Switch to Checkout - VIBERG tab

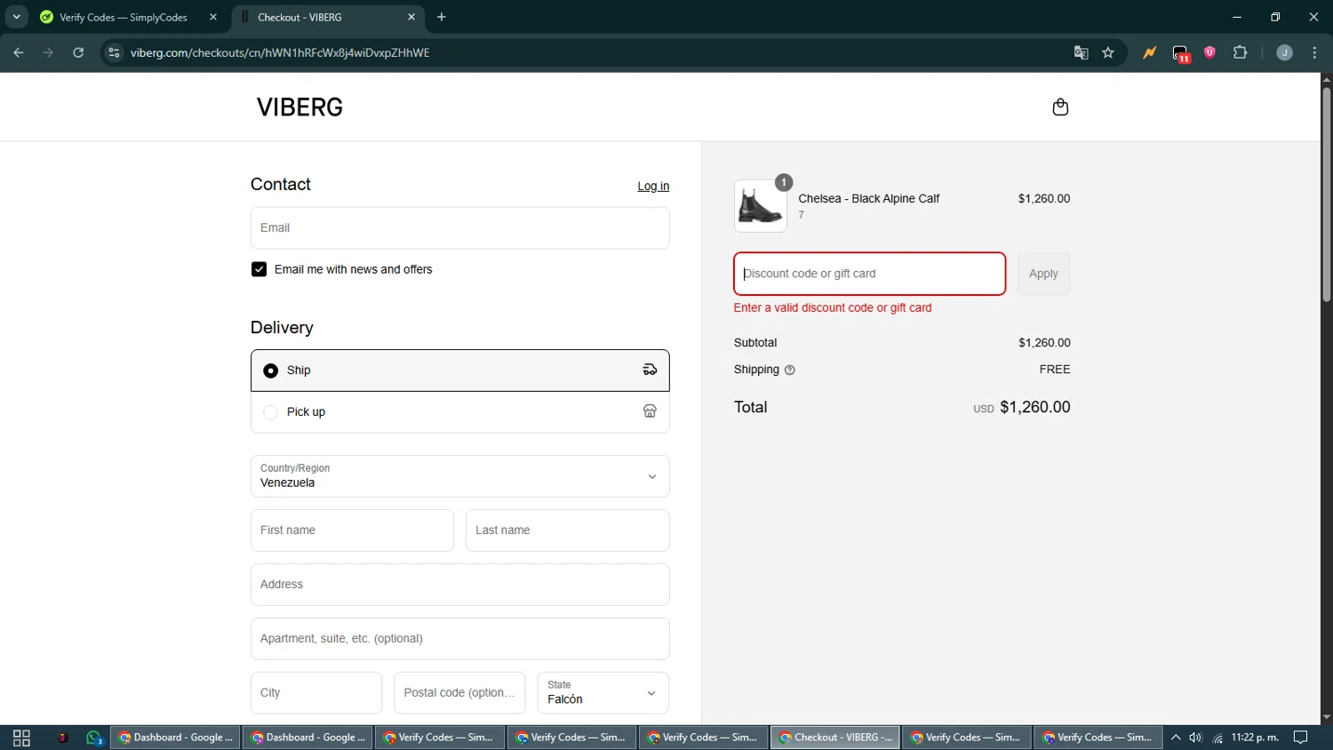tap(329, 17)
